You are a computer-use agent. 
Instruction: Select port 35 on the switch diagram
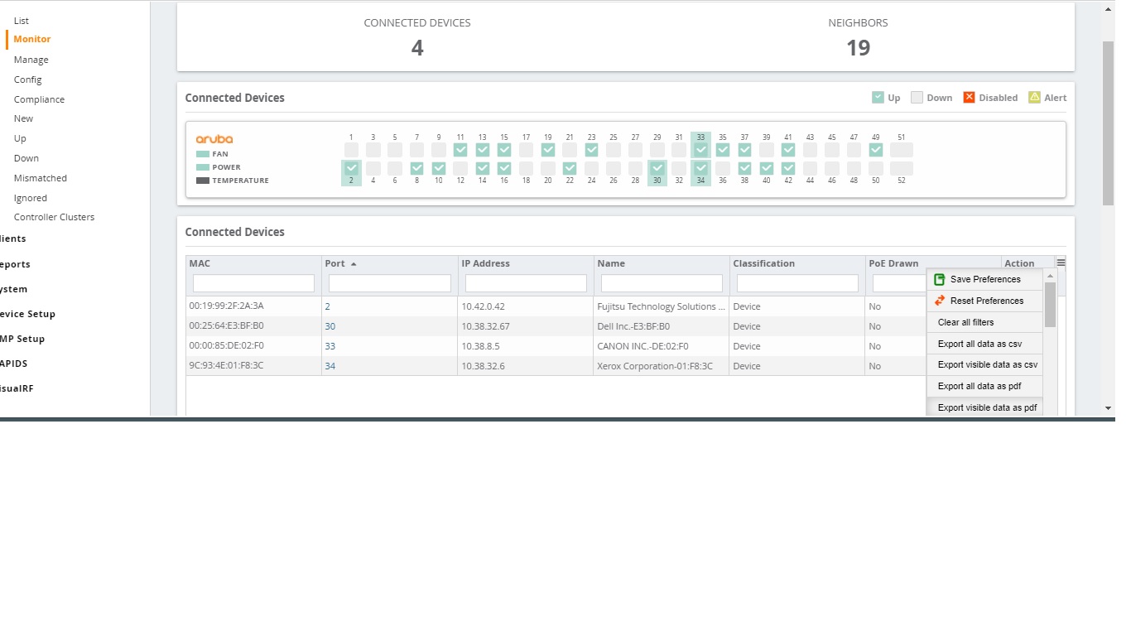[x=723, y=150]
